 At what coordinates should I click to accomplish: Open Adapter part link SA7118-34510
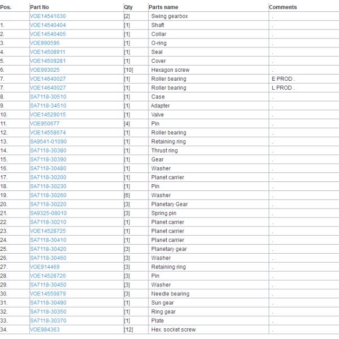pyautogui.click(x=47, y=106)
